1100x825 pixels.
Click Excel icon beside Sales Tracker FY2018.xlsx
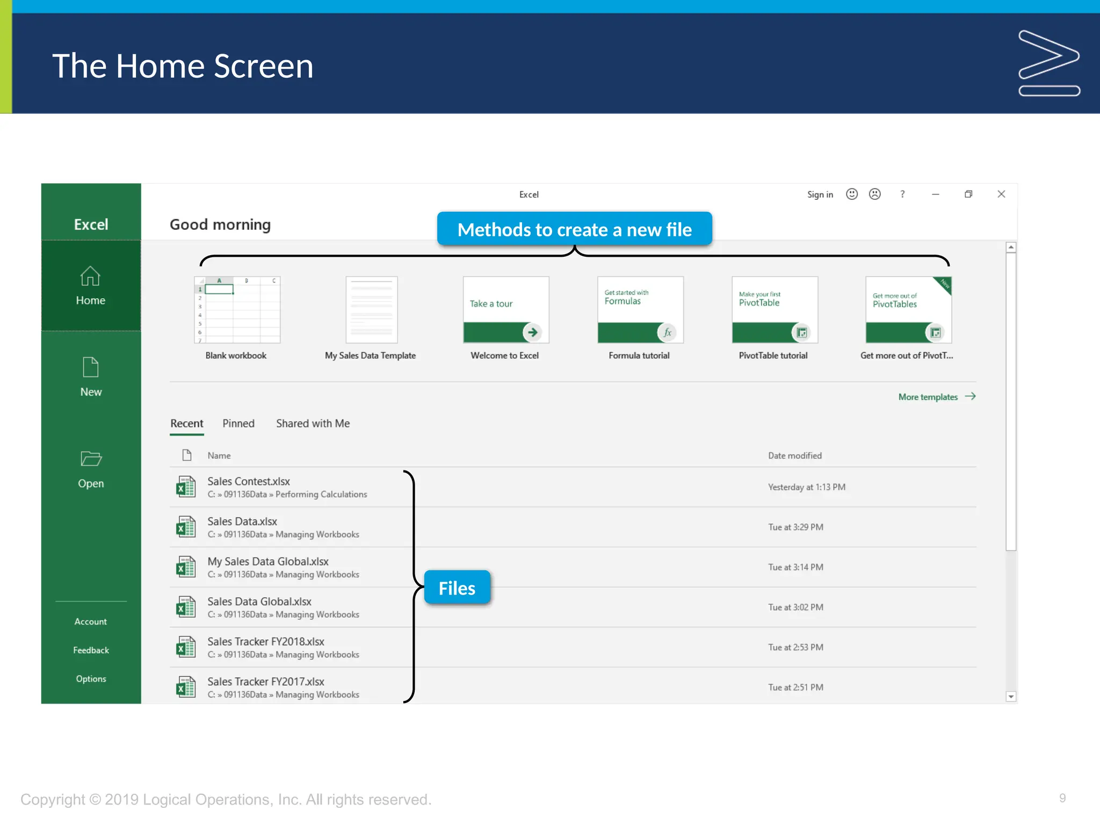186,647
